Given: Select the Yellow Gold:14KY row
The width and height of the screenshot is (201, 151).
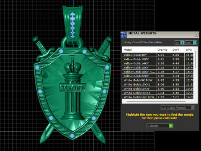Looking at the screenshot, I should point(158,63).
